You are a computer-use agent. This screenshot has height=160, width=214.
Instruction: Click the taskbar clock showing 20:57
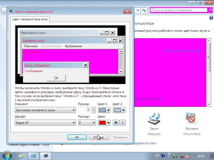pos(201,156)
